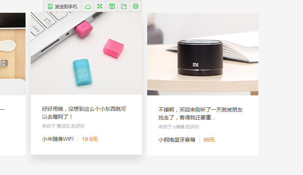The width and height of the screenshot is (303, 175).
Task: Open the review starting with 好好用哦
Action: tap(84, 113)
